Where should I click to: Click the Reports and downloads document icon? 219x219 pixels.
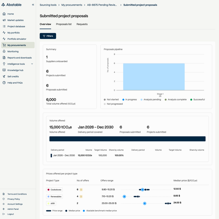(x=4, y=58)
